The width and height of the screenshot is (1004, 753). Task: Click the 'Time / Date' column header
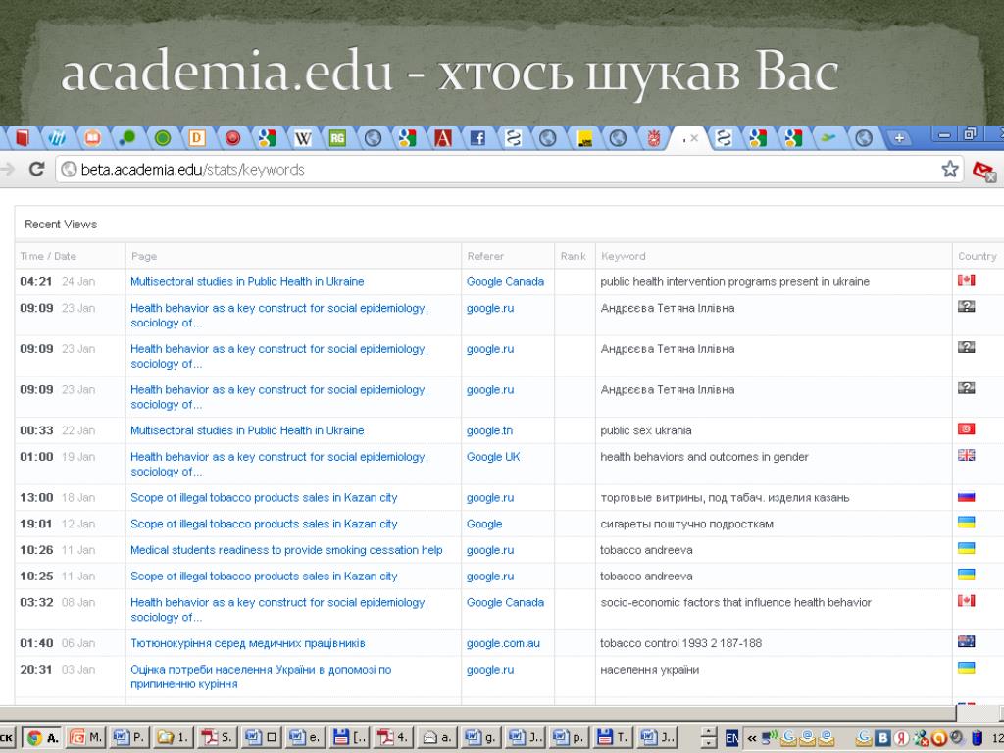pos(48,256)
